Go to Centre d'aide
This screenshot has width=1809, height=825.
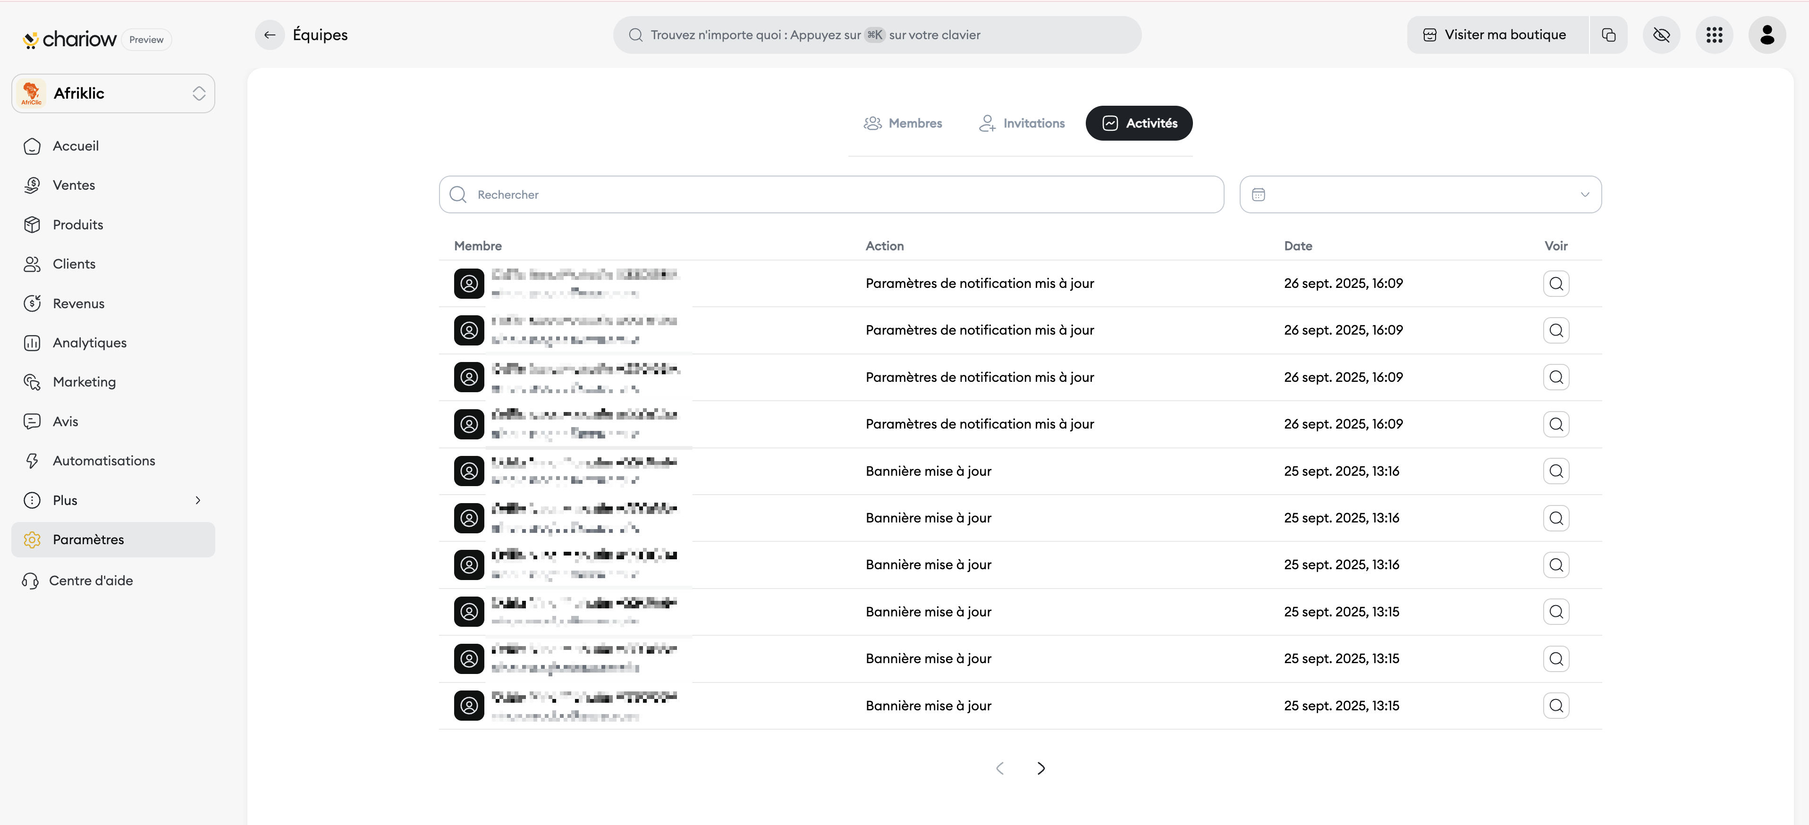tap(91, 581)
